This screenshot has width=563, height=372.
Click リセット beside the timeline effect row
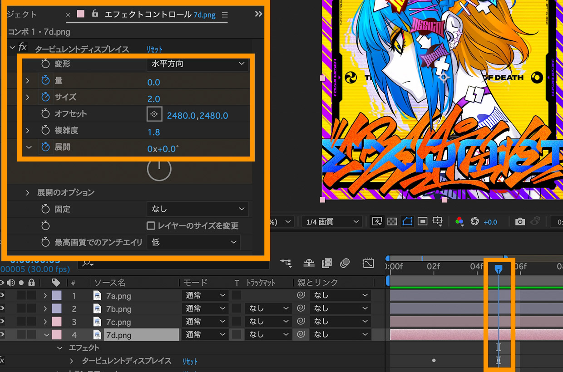click(190, 361)
